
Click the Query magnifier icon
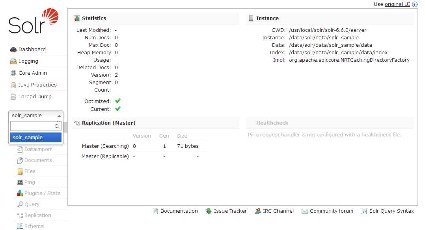[20, 204]
